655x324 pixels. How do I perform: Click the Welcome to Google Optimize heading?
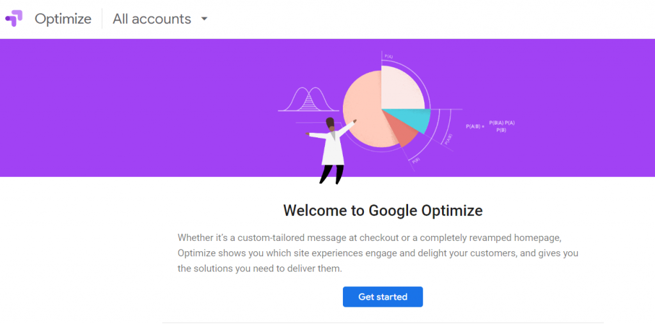[x=383, y=210]
